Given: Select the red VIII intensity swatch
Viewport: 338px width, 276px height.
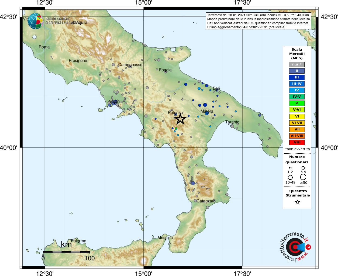Looking at the screenshot, I should click(297, 142).
